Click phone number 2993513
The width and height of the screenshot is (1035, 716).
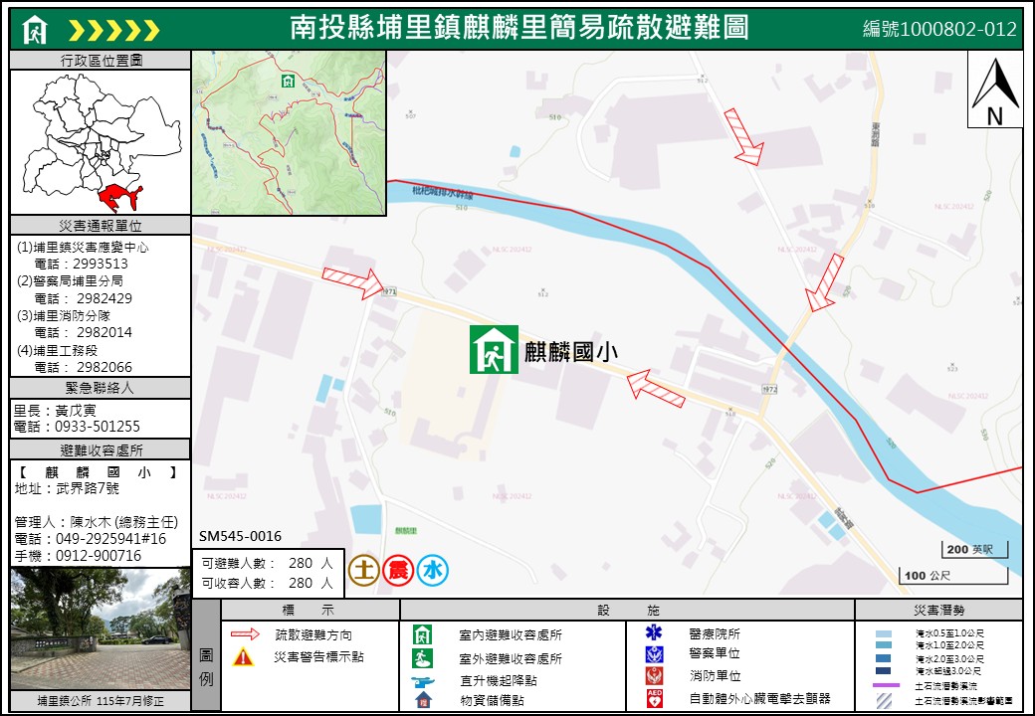pyautogui.click(x=100, y=264)
